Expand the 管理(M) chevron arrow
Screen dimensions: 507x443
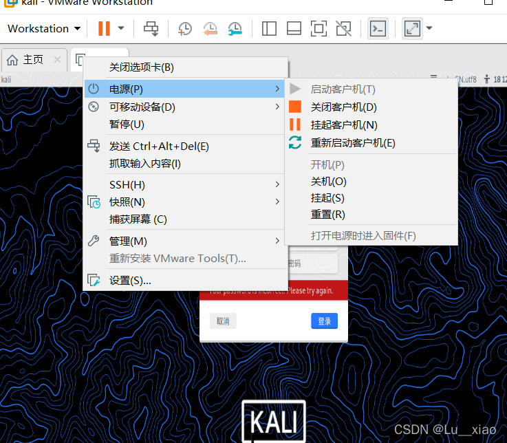[x=277, y=241]
